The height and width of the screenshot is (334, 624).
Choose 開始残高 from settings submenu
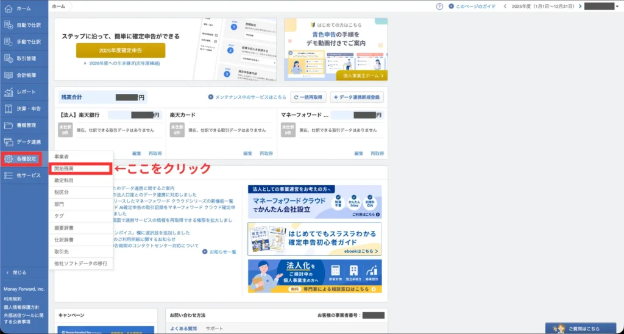pos(81,169)
